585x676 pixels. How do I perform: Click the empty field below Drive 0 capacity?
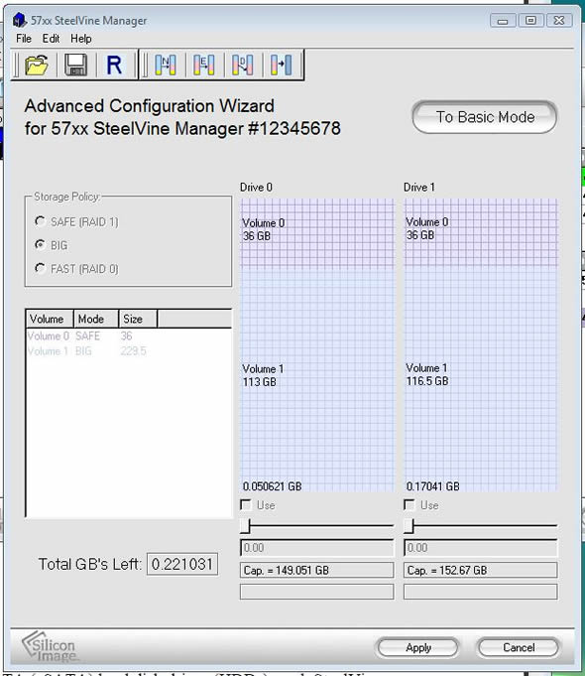click(316, 592)
